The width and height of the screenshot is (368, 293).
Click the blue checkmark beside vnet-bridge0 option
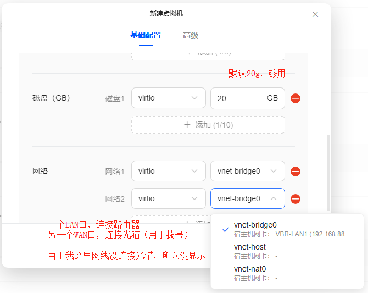click(226, 229)
